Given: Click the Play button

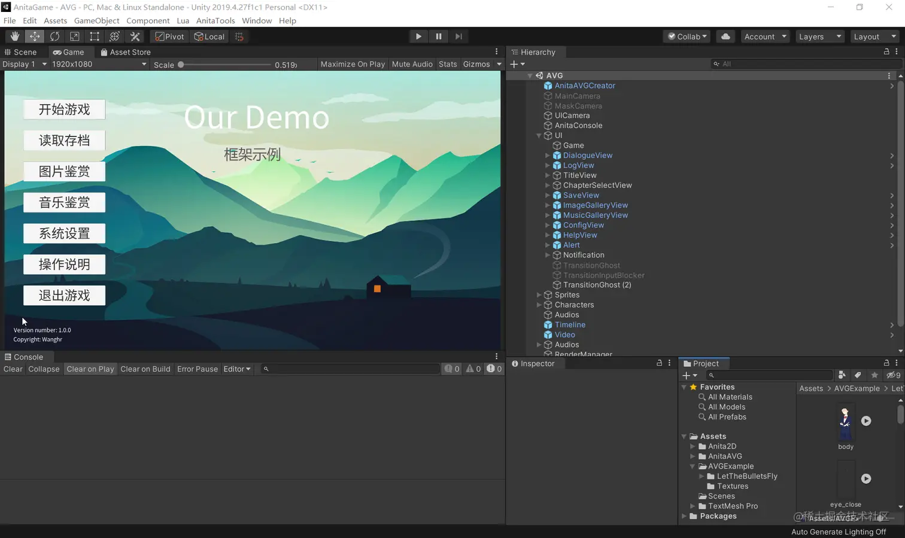Looking at the screenshot, I should pos(418,37).
